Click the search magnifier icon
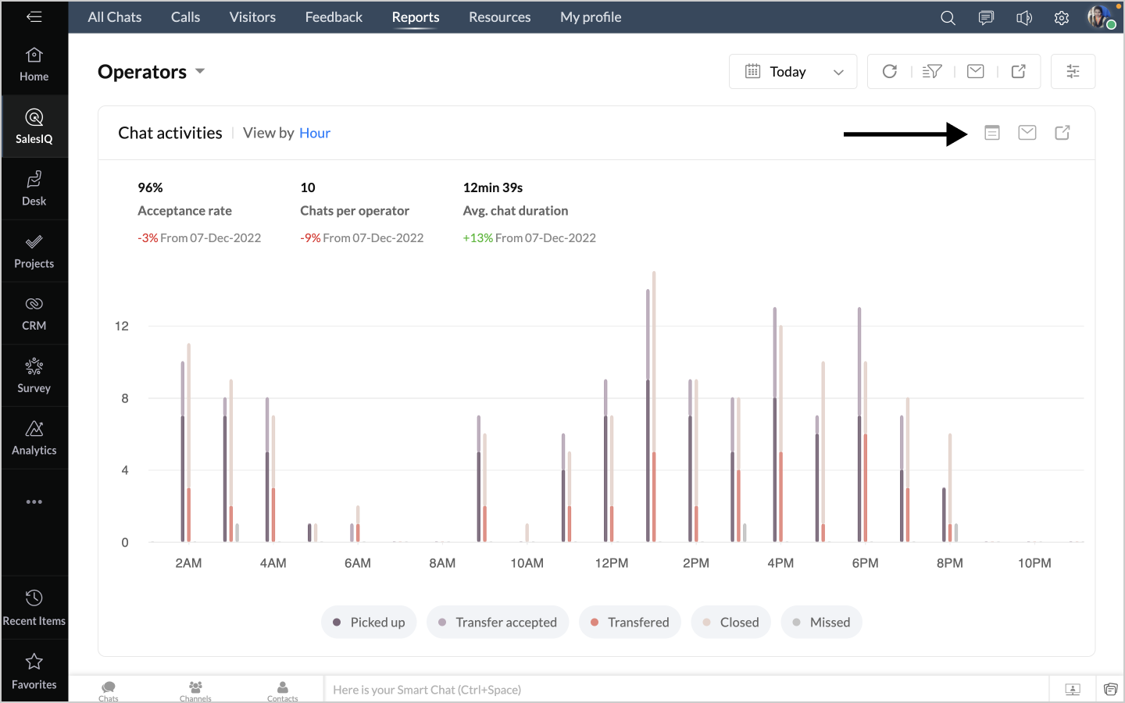1125x703 pixels. click(x=948, y=17)
